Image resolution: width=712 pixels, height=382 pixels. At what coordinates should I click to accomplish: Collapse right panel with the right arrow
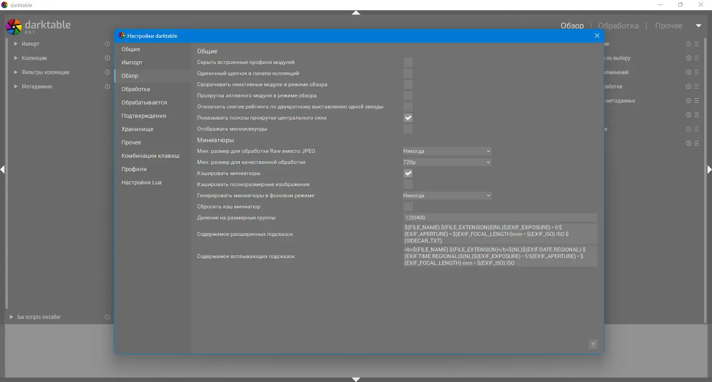click(x=709, y=169)
